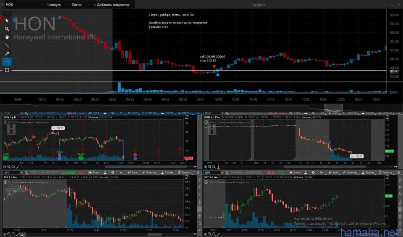403x237 pixels.
Task: Open the Drawings menu in SPY panel
Action: [x=149, y=172]
